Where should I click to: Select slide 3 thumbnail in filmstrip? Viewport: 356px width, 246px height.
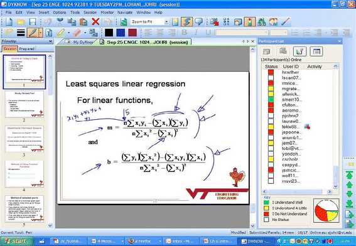coord(24,139)
